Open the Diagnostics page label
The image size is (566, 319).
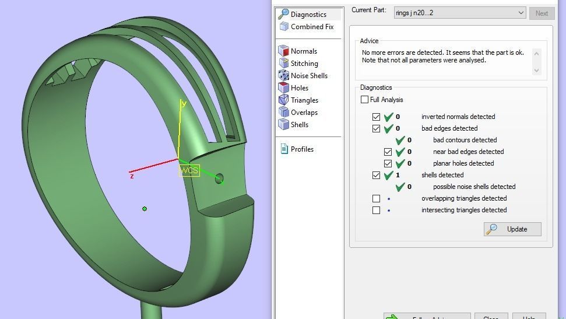tap(308, 15)
